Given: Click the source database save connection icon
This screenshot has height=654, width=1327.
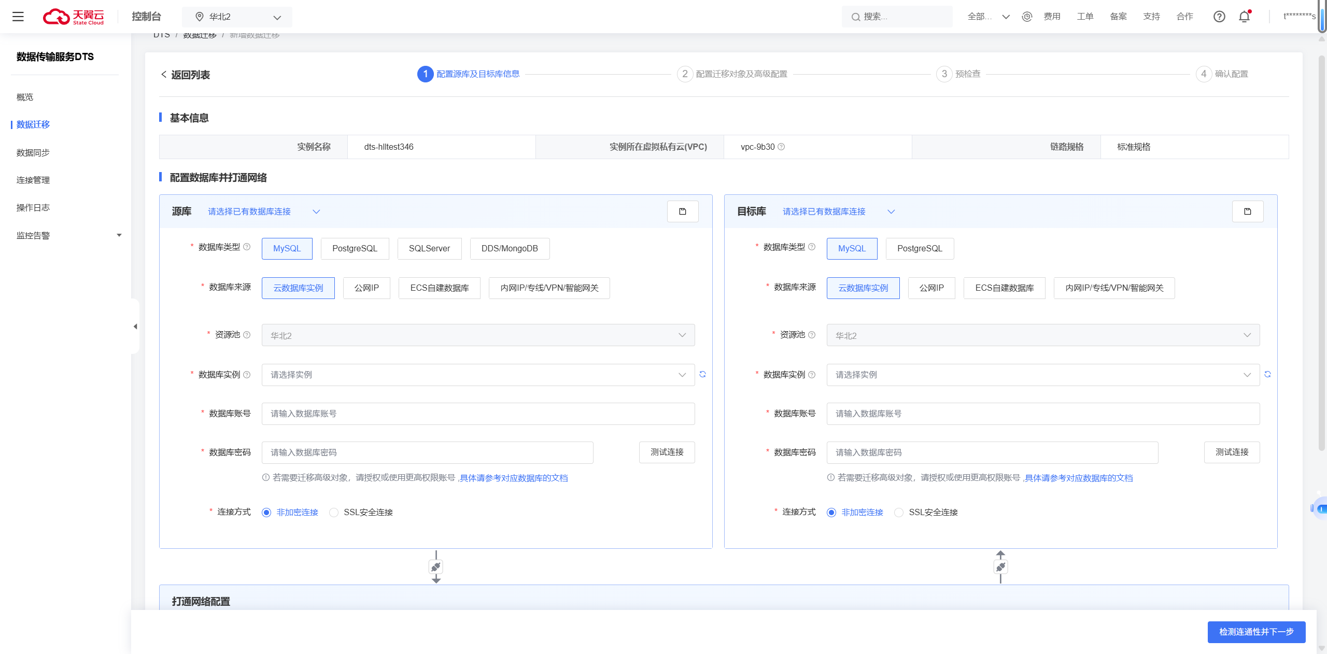Looking at the screenshot, I should tap(683, 211).
